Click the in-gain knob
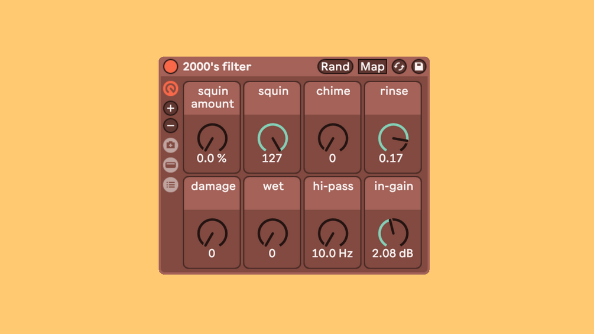The image size is (594, 334). (393, 233)
